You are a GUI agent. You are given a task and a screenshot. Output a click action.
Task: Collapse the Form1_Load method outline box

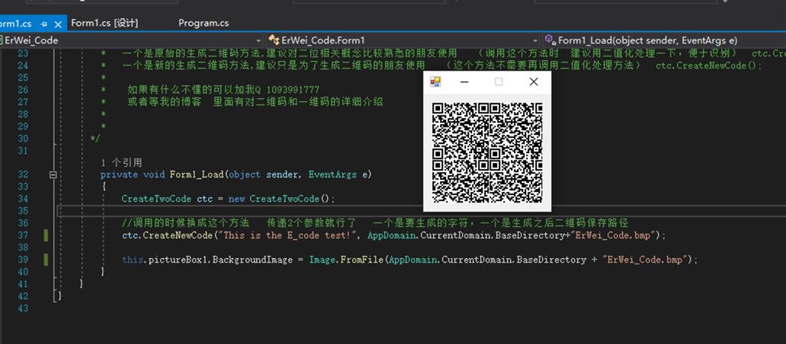53,174
